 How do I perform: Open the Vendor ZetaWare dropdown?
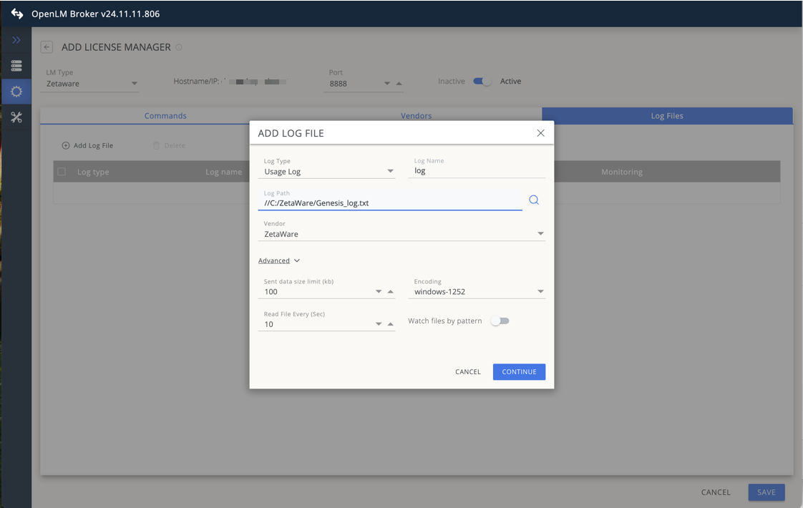(x=540, y=233)
